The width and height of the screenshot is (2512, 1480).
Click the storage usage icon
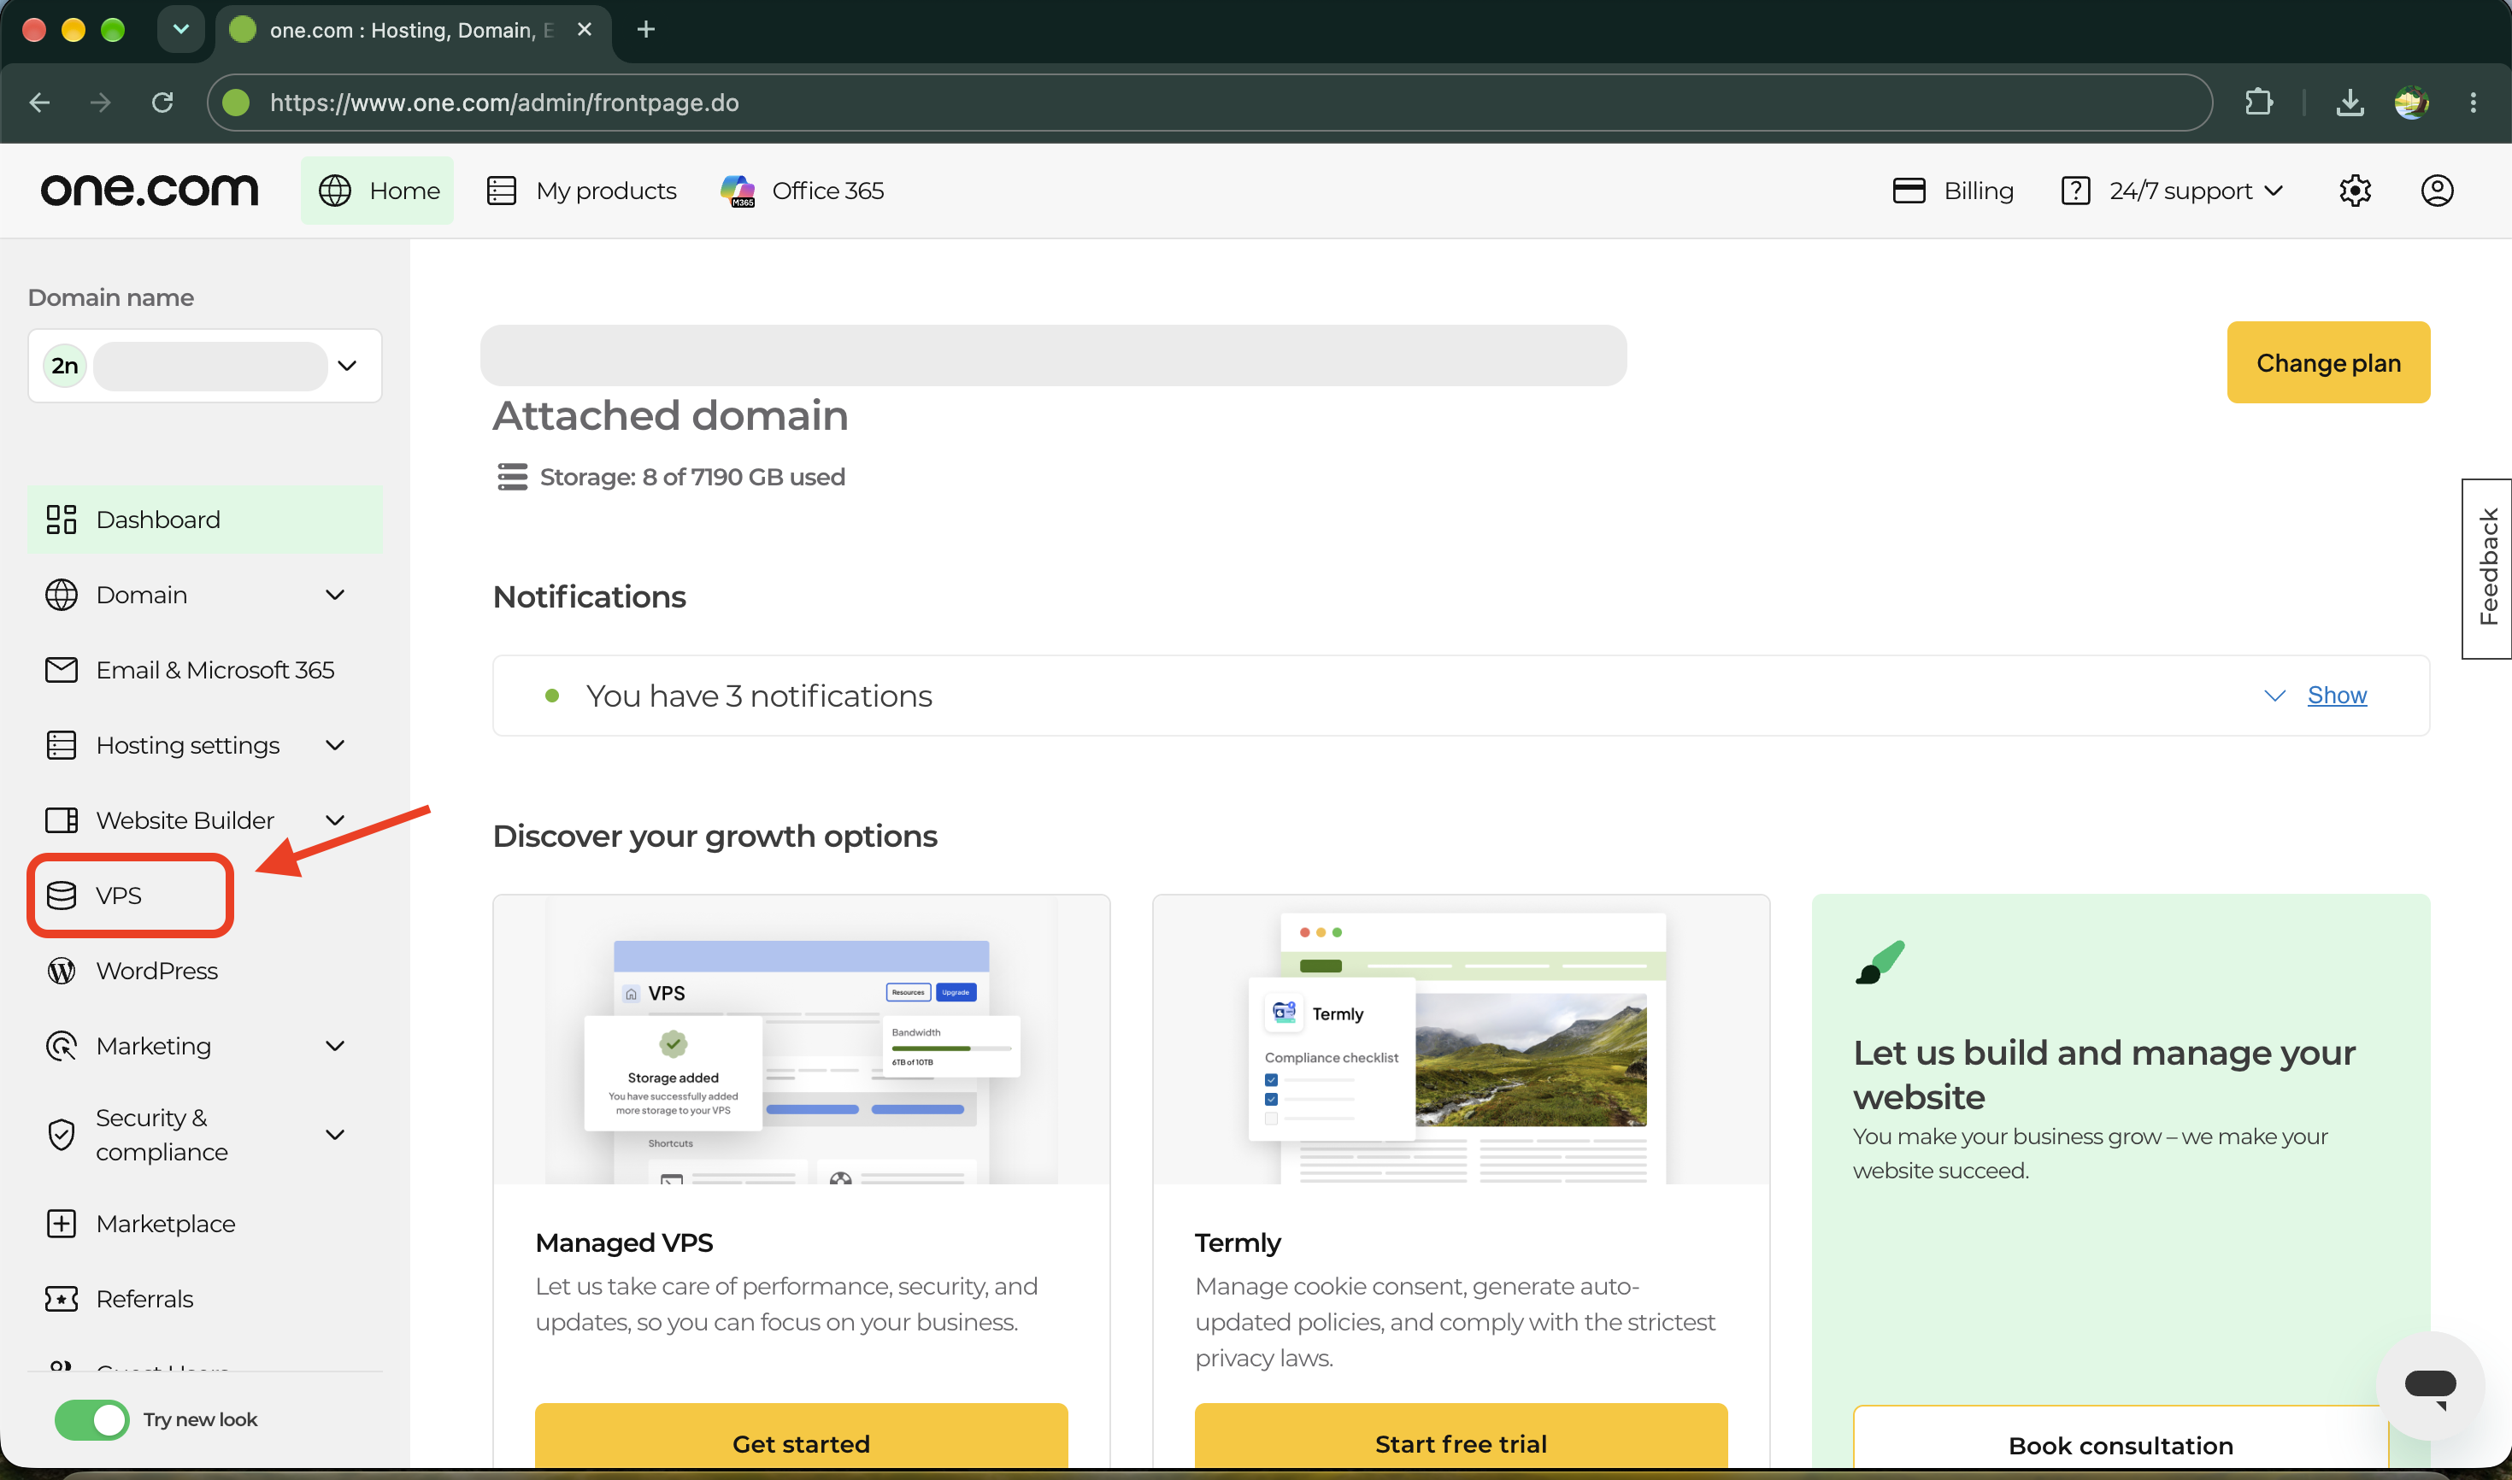[513, 478]
